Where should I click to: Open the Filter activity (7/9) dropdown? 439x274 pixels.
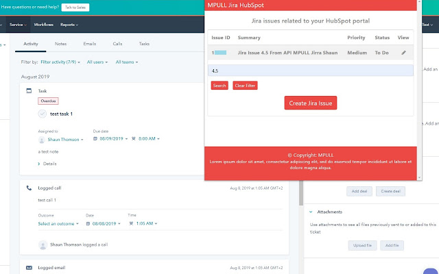(x=60, y=62)
